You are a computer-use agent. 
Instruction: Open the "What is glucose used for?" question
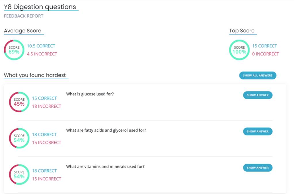[90, 94]
